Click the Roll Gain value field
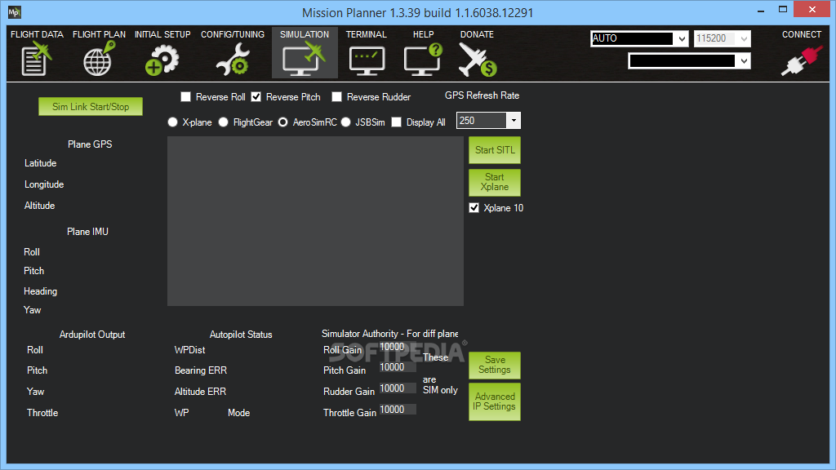 click(398, 347)
